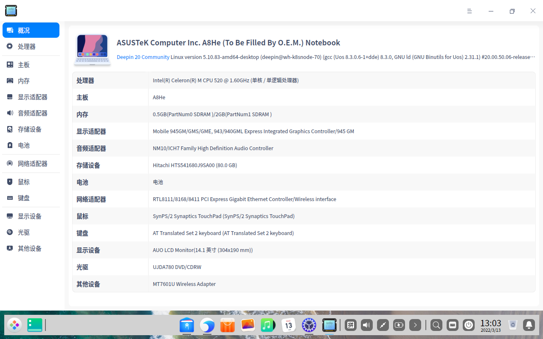Open 显示设备 monitor sidebar icon
The height and width of the screenshot is (339, 543).
[10, 216]
